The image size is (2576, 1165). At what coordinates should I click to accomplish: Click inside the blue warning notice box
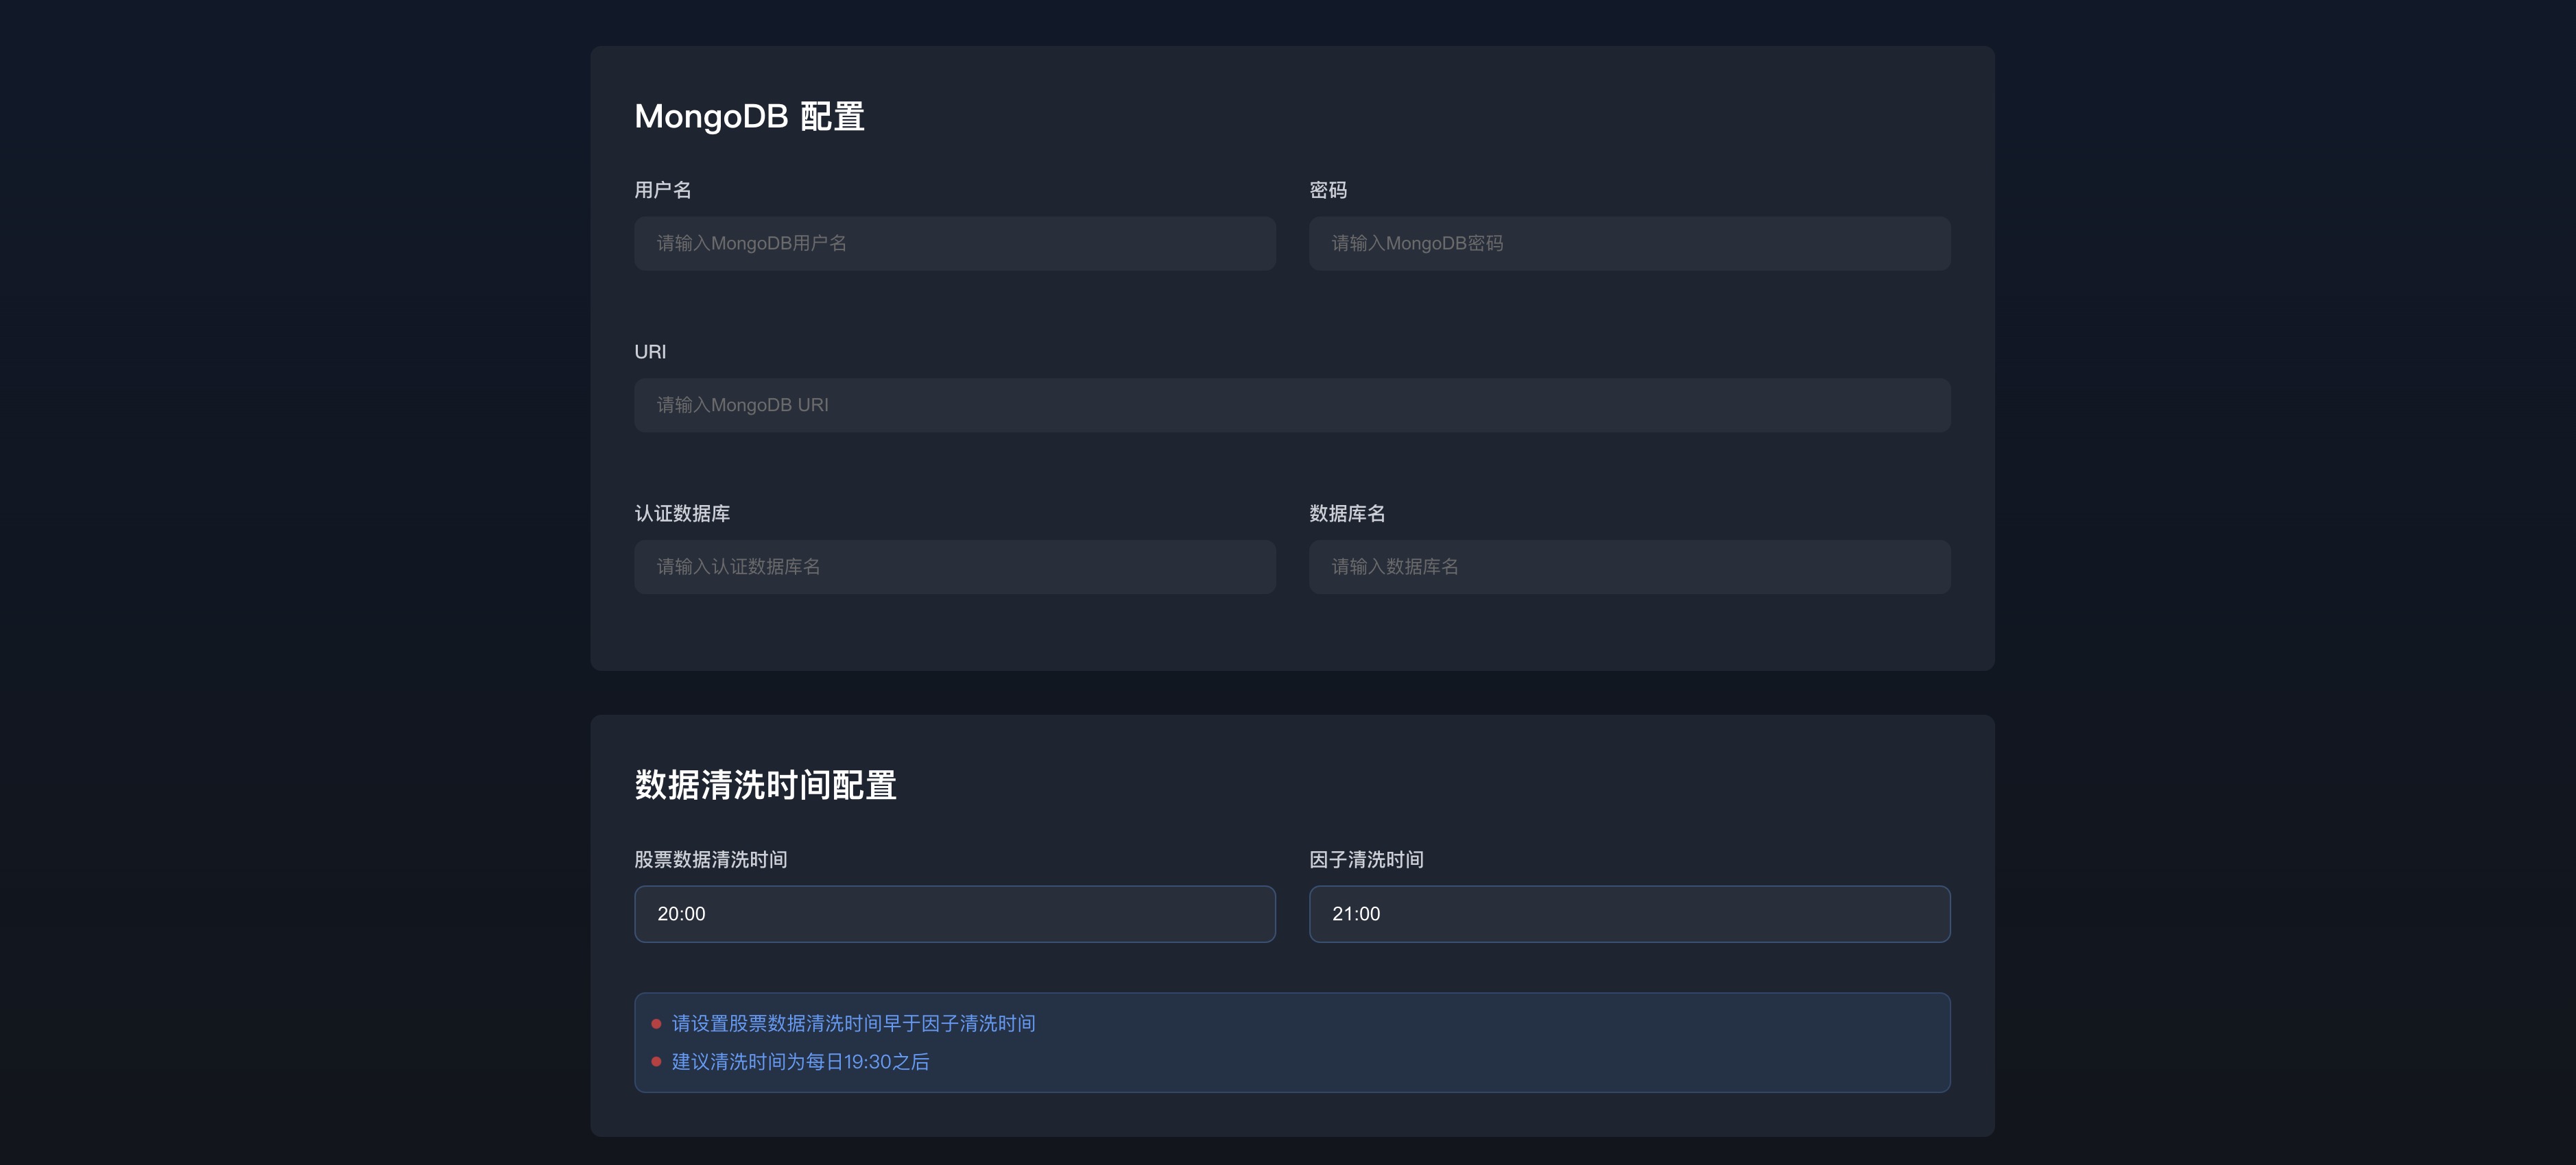pos(1291,1042)
